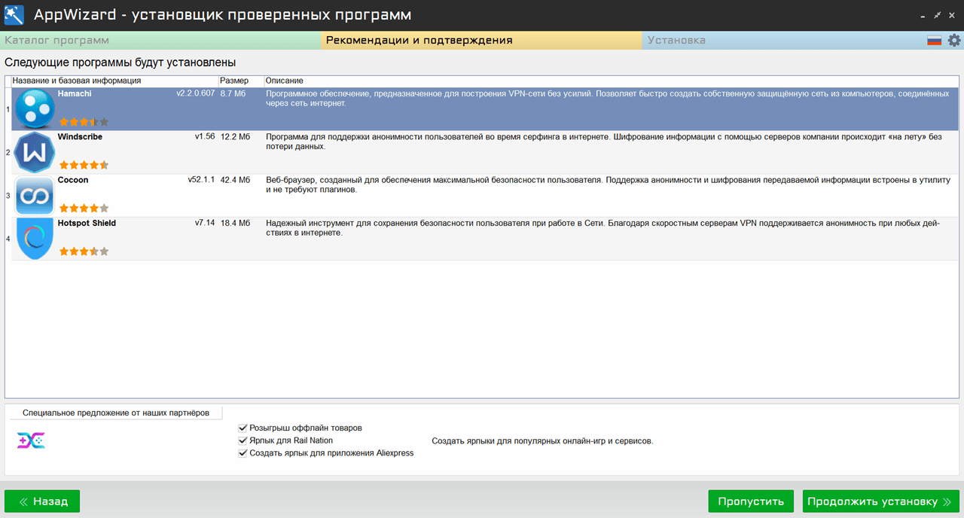Screen dimensions: 964x518
Task: Select the 'Hotspot Shield' program name
Action: point(87,223)
